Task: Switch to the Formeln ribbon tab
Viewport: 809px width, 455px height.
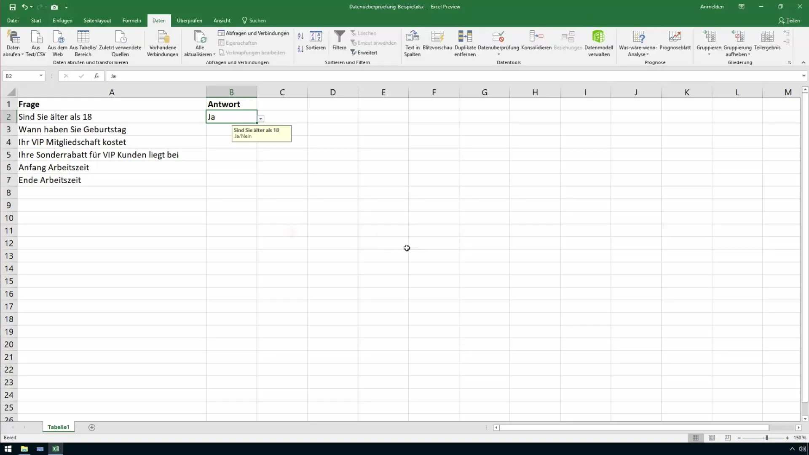Action: (x=132, y=21)
